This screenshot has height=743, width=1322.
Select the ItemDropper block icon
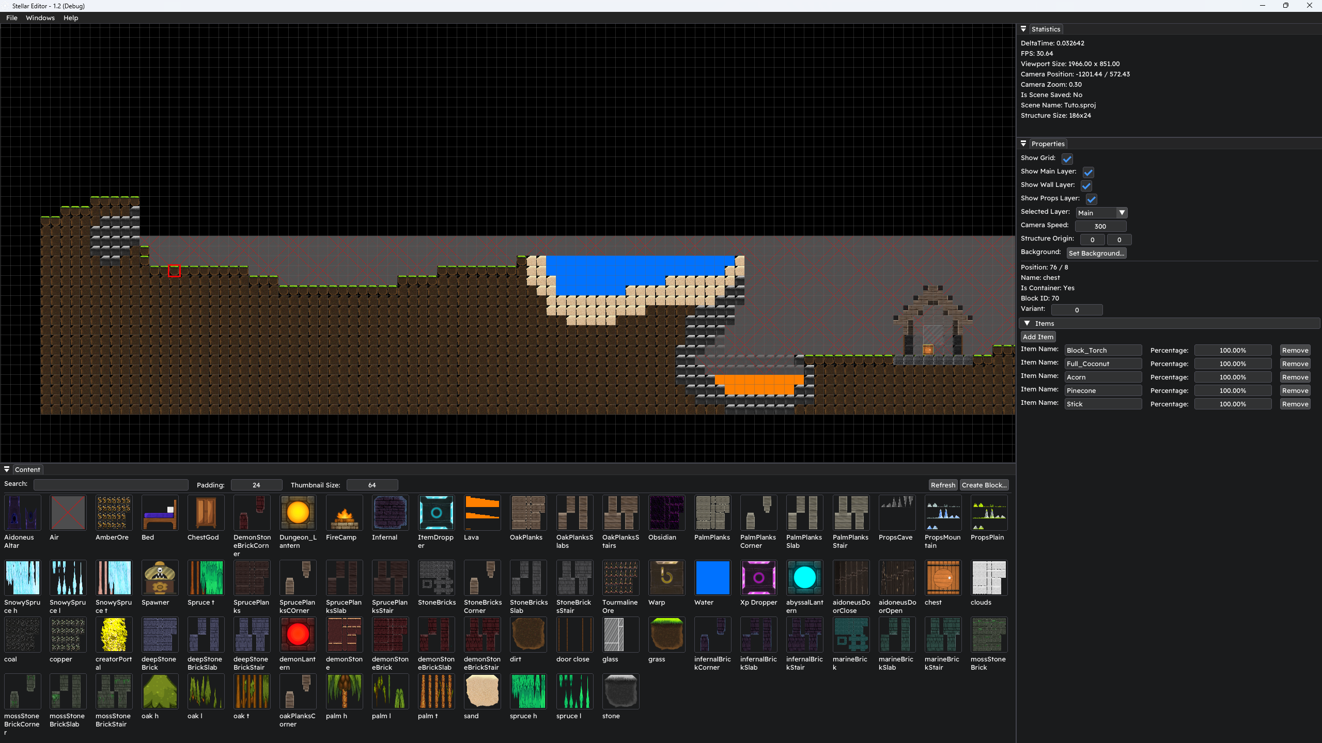point(437,513)
